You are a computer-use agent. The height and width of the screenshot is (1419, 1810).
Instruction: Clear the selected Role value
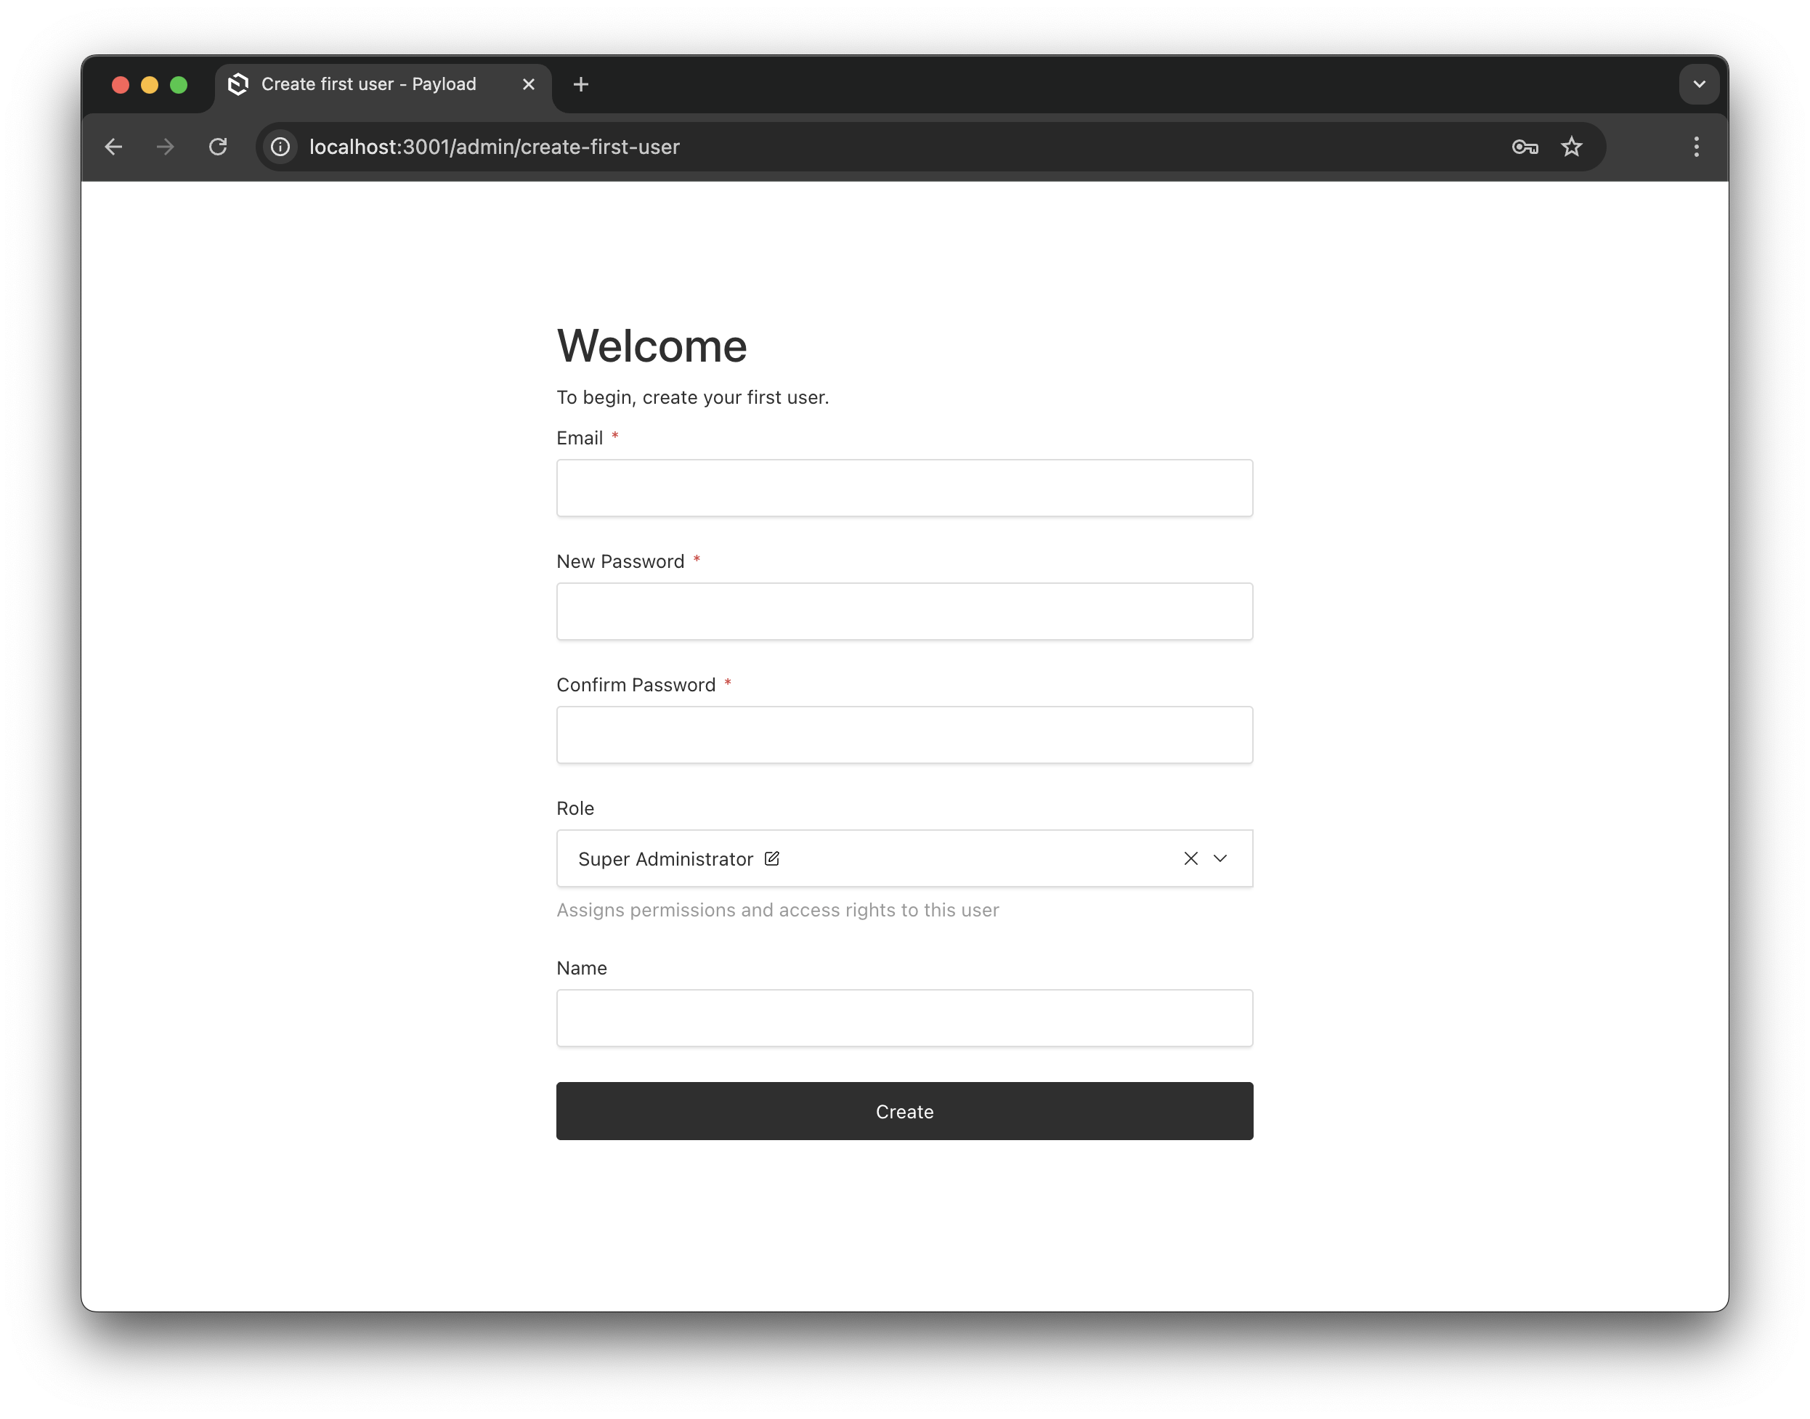(1190, 858)
